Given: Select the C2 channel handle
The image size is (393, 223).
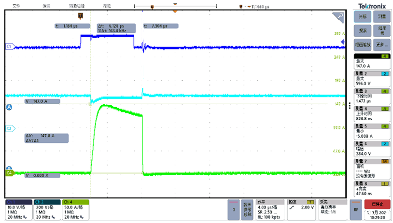Looking at the screenshot, I should click(9, 128).
